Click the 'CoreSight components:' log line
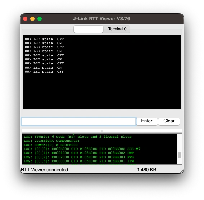Image resolution: width=204 pixels, height=200 pixels. [x=52, y=141]
